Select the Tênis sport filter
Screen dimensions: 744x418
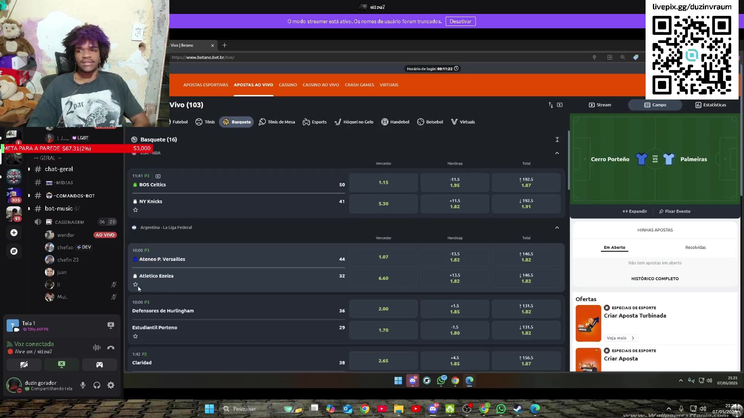point(205,122)
